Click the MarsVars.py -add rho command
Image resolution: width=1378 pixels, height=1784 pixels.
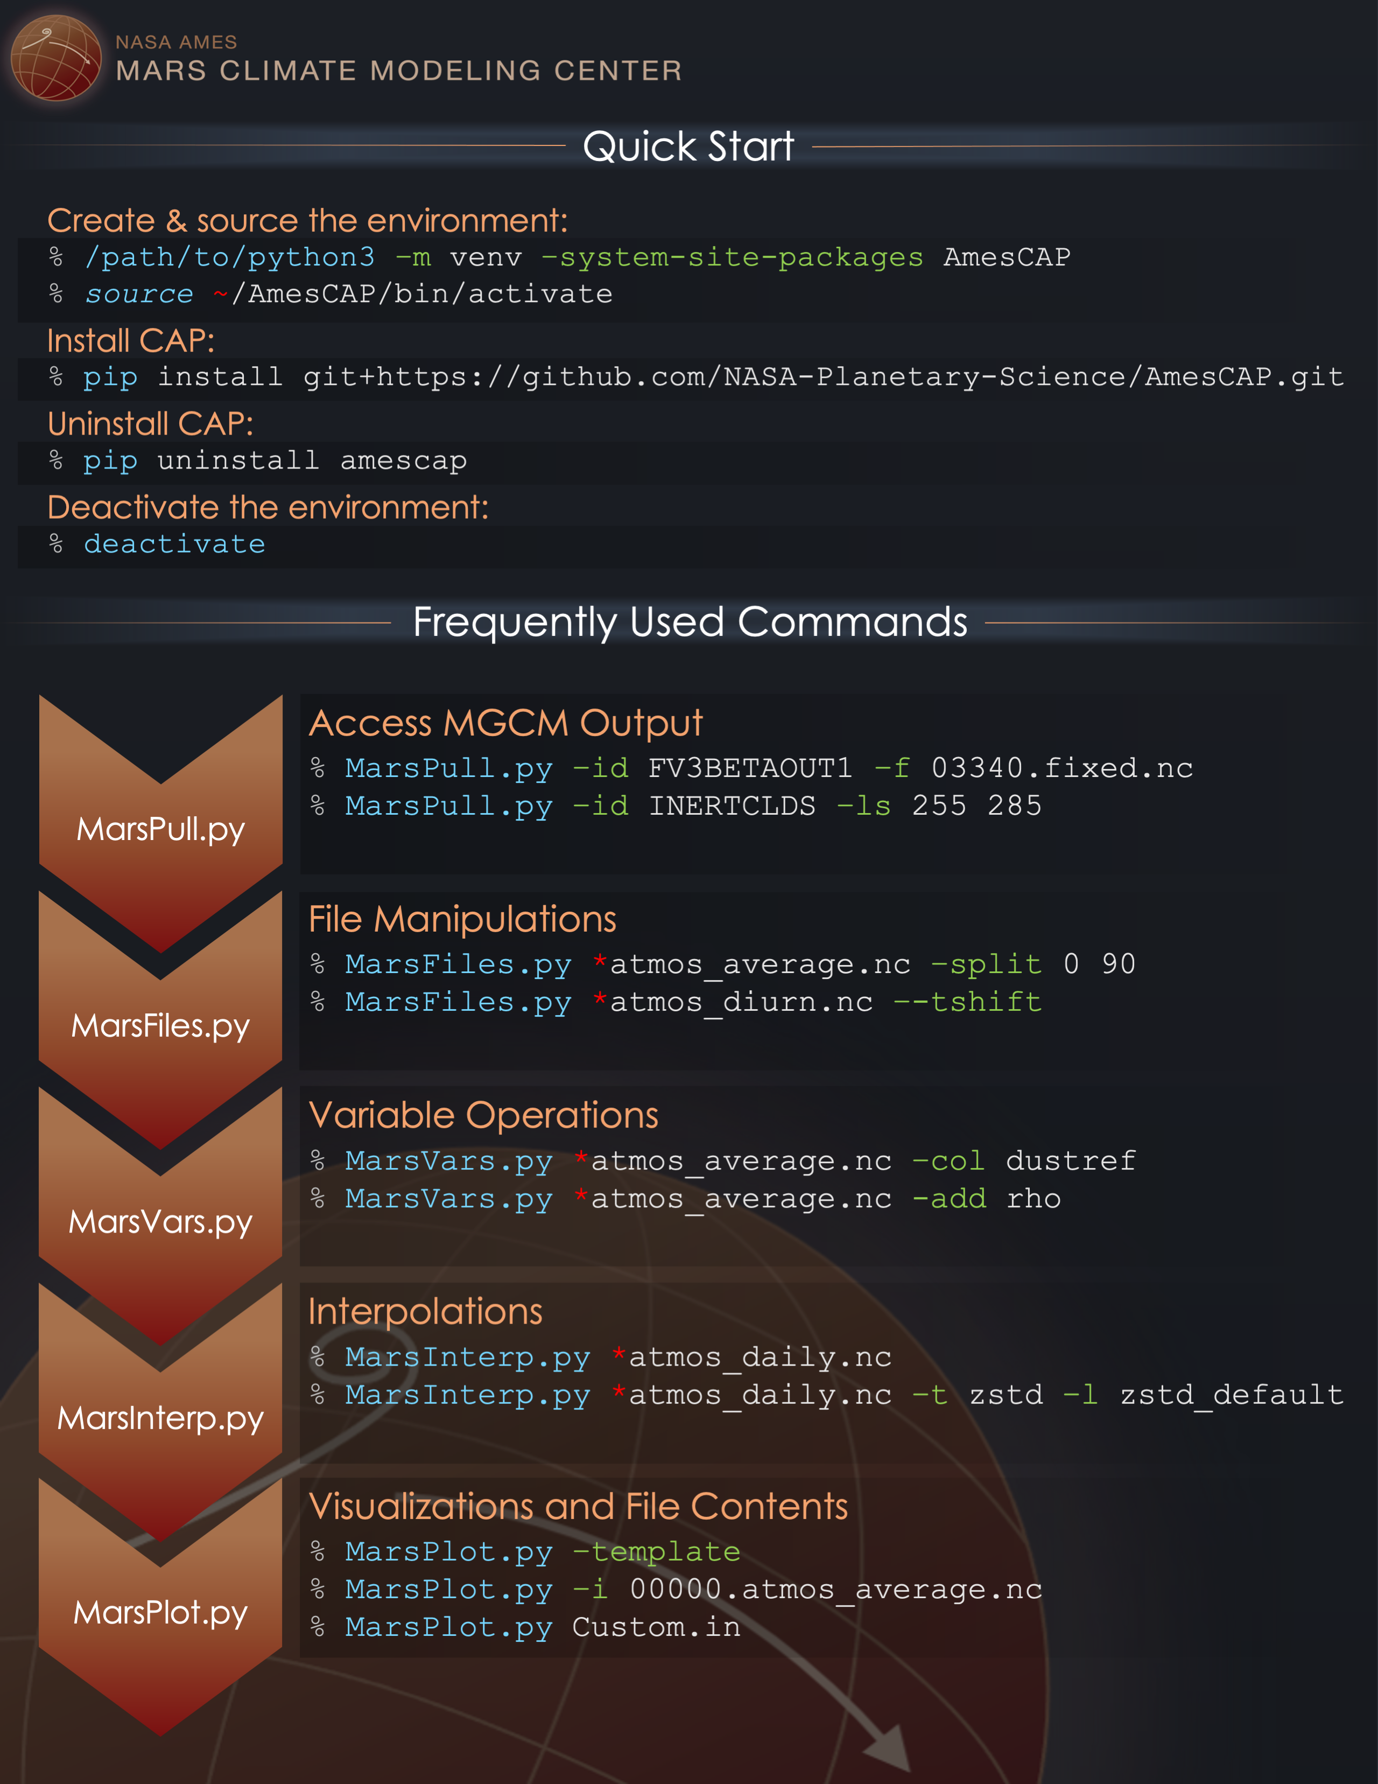point(685,1199)
